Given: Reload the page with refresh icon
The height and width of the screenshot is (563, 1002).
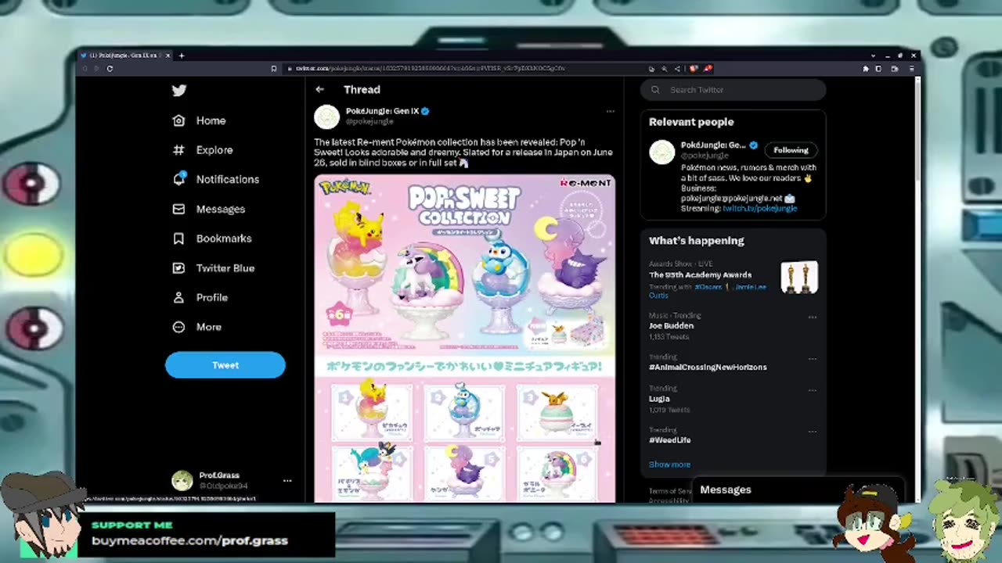Looking at the screenshot, I should pyautogui.click(x=110, y=69).
